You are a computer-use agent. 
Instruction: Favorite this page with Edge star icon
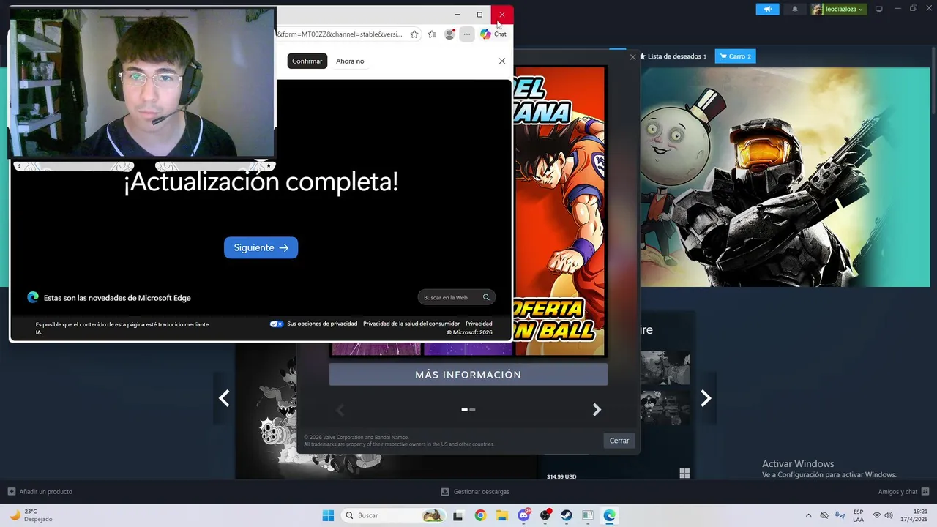tap(414, 34)
